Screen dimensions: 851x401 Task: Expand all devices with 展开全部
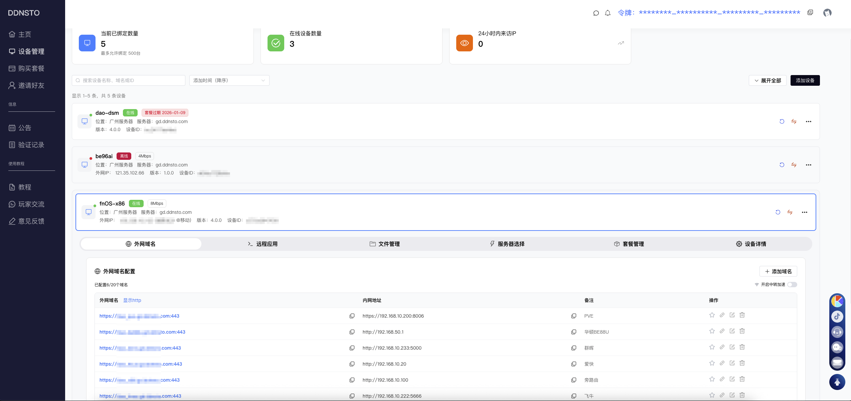tap(768, 80)
